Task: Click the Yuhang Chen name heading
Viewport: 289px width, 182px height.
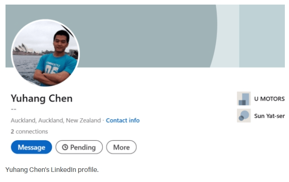Action: click(42, 99)
